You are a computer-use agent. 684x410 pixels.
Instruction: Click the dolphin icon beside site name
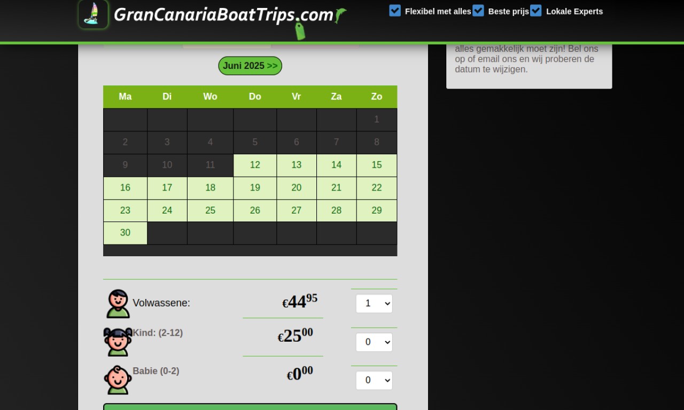coord(340,15)
